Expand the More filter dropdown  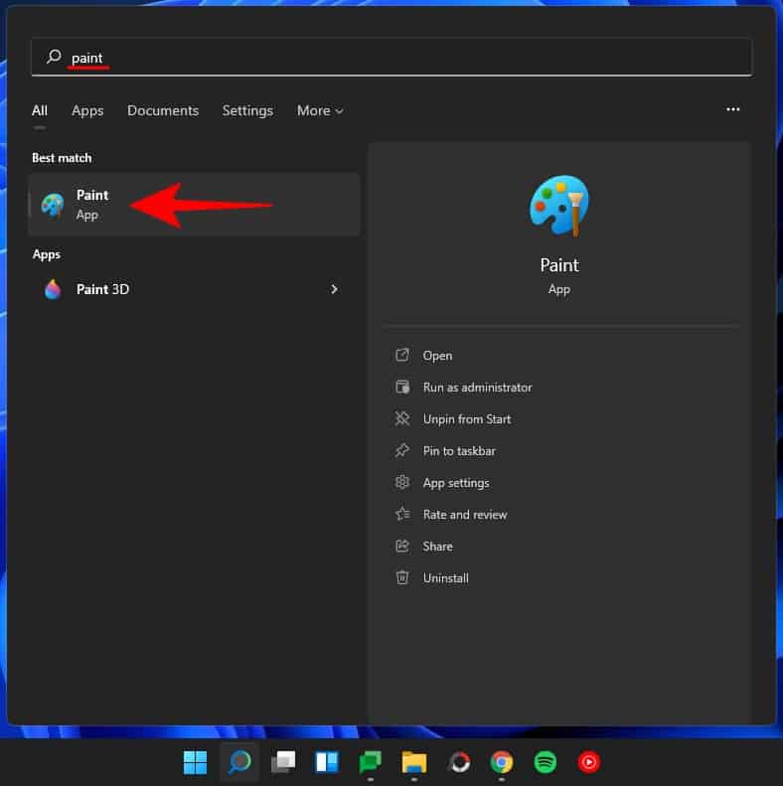point(320,110)
